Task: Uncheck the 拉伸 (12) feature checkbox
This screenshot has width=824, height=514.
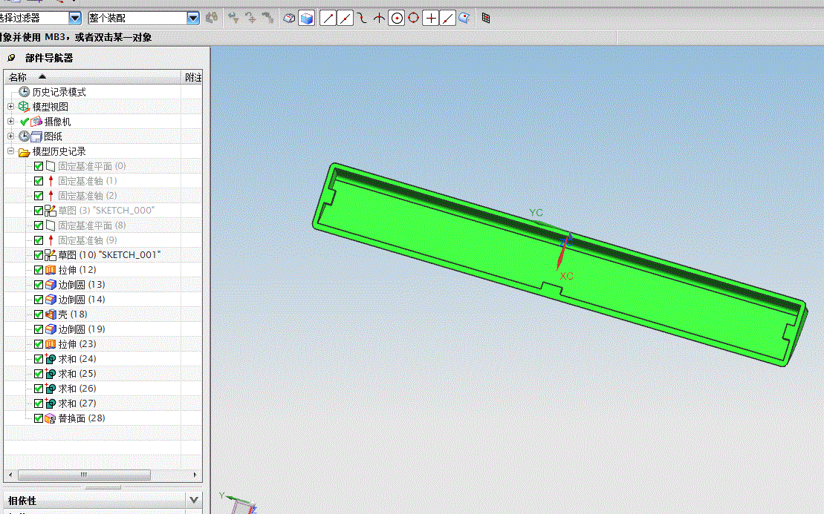Action: click(x=39, y=270)
